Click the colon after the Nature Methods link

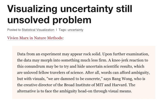point(63,38)
